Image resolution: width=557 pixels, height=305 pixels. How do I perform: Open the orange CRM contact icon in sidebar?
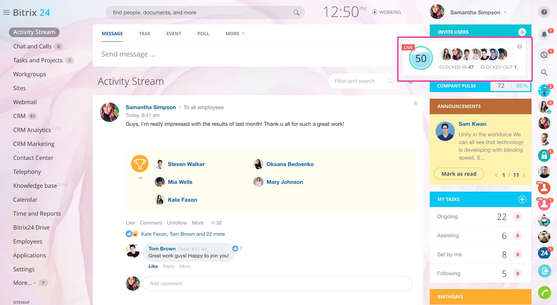(544, 188)
